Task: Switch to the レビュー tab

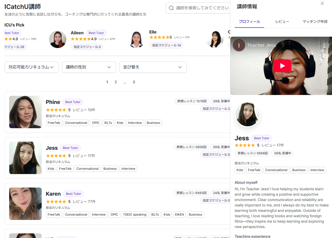Action: click(282, 22)
